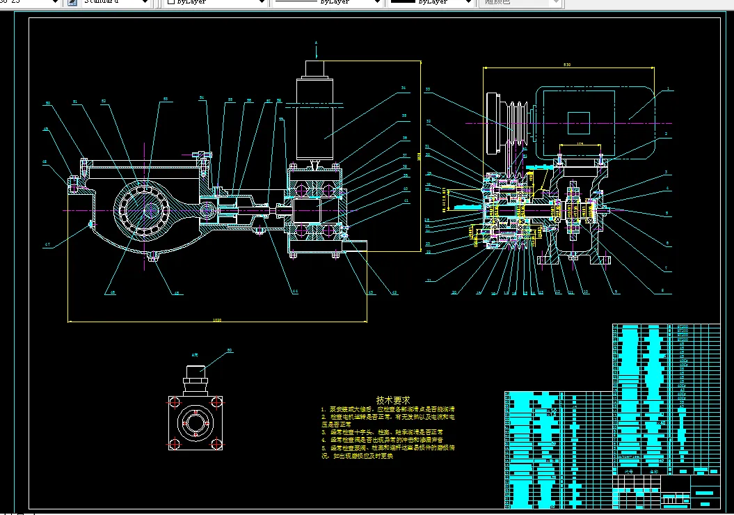The image size is (734, 515).
Task: Click the 名称 header in parts list
Action: (654, 471)
